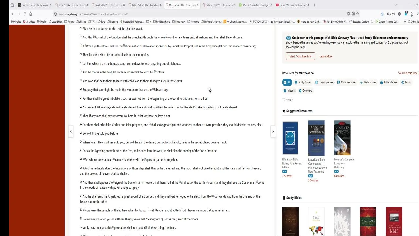Filter resources by Overview
This screenshot has height=236, width=419.
click(305, 91)
